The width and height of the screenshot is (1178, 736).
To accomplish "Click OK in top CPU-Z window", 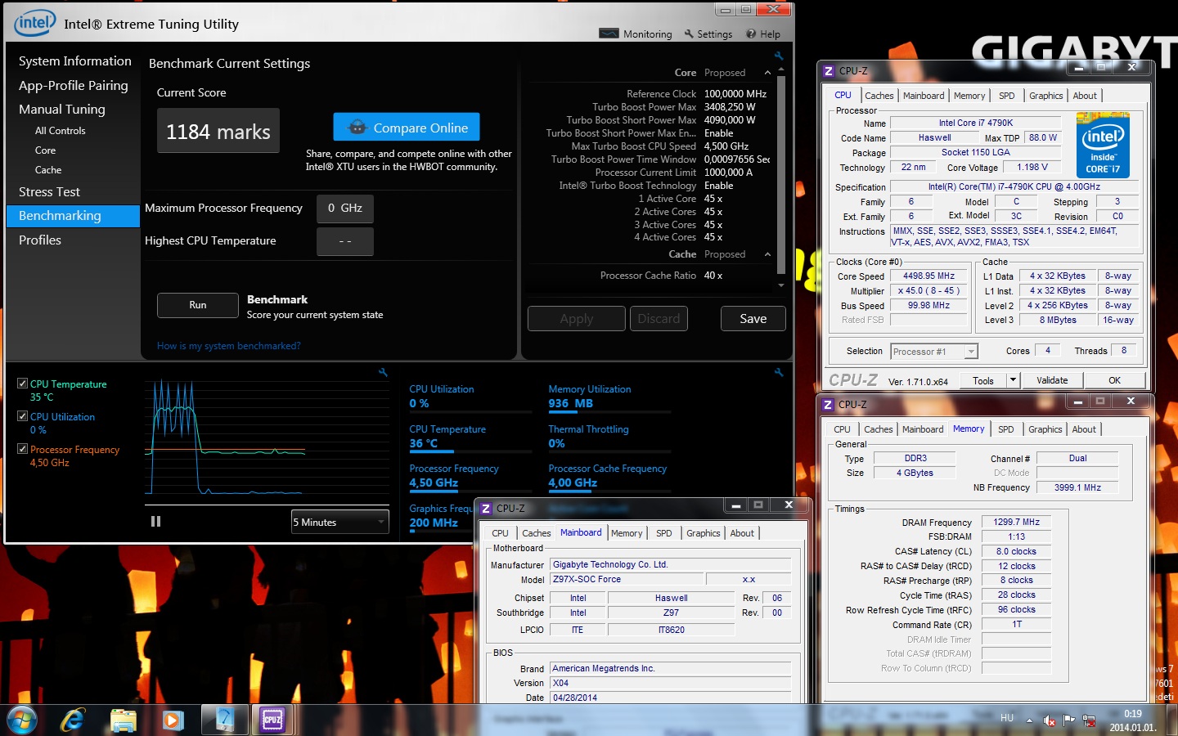I will pyautogui.click(x=1115, y=380).
